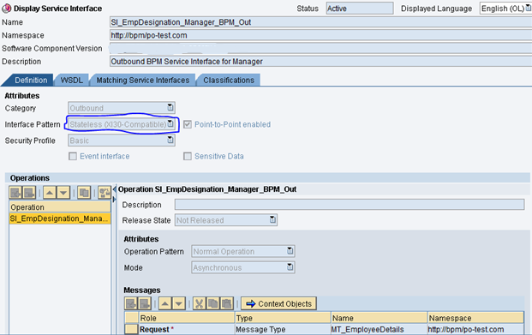Viewport: 532px width, 335px height.
Task: Click the rightmost Operations toolbar icon
Action: click(x=105, y=193)
